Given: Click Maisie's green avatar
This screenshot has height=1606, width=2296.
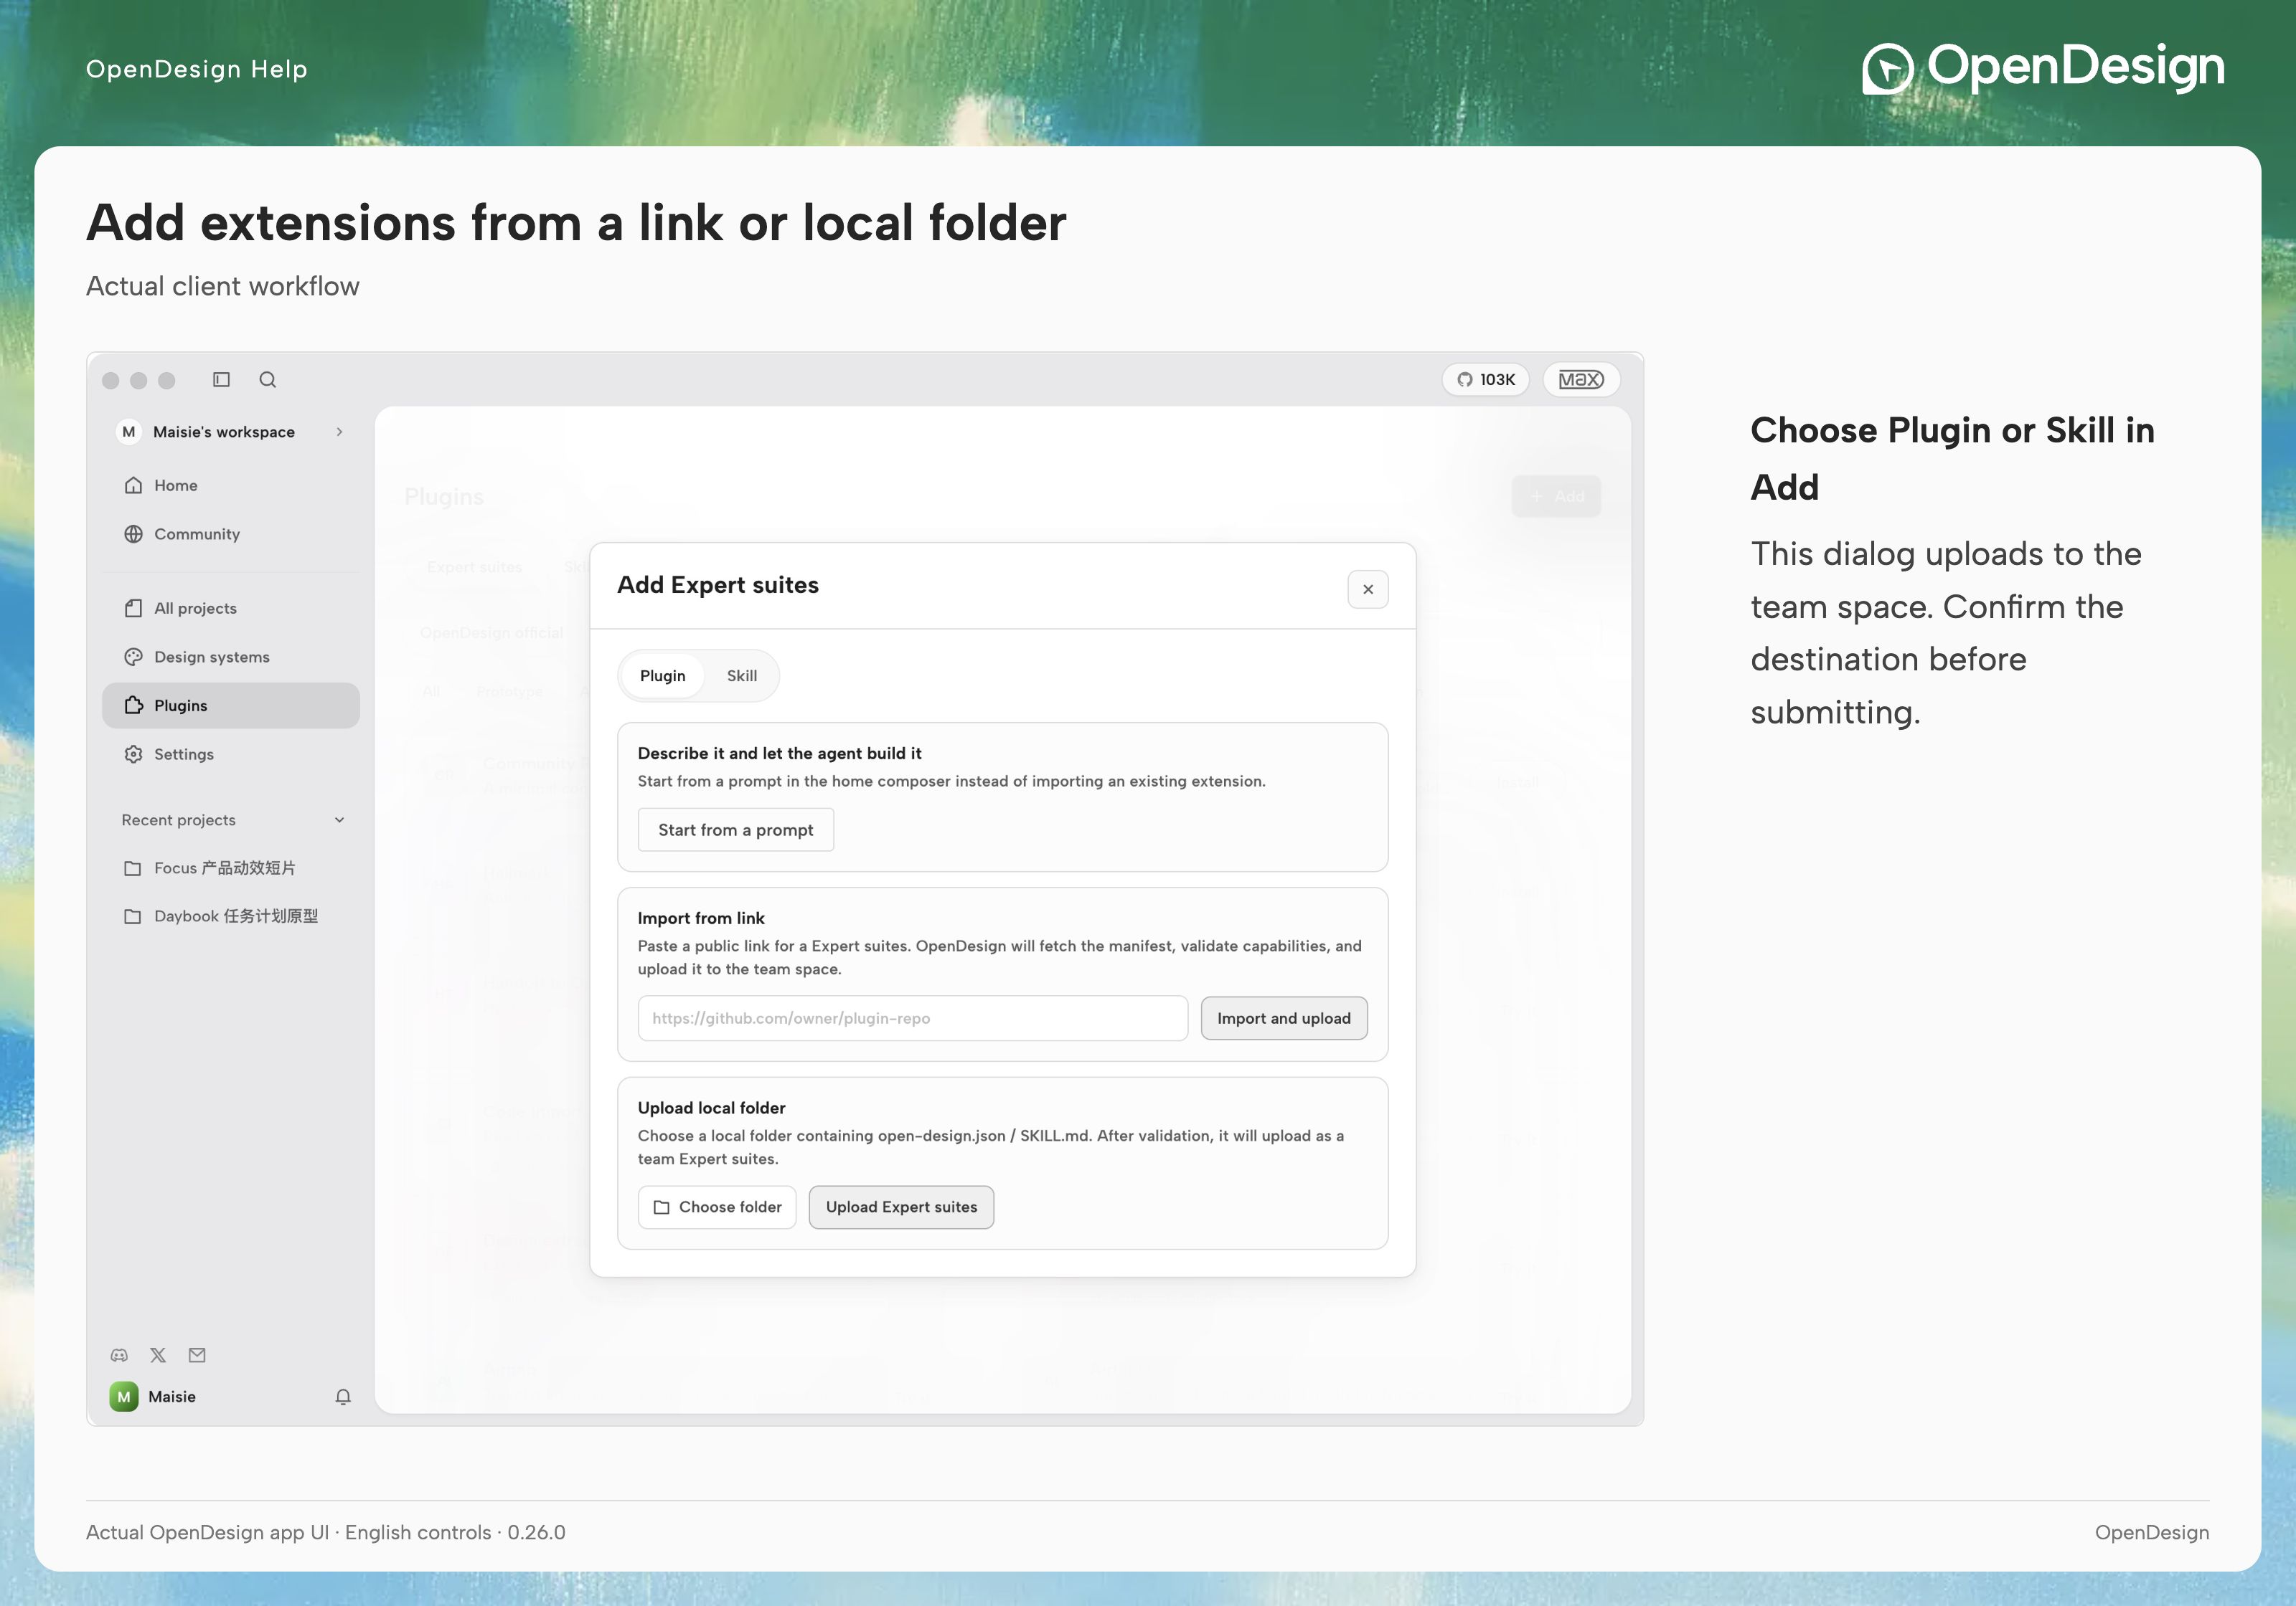Looking at the screenshot, I should [124, 1397].
